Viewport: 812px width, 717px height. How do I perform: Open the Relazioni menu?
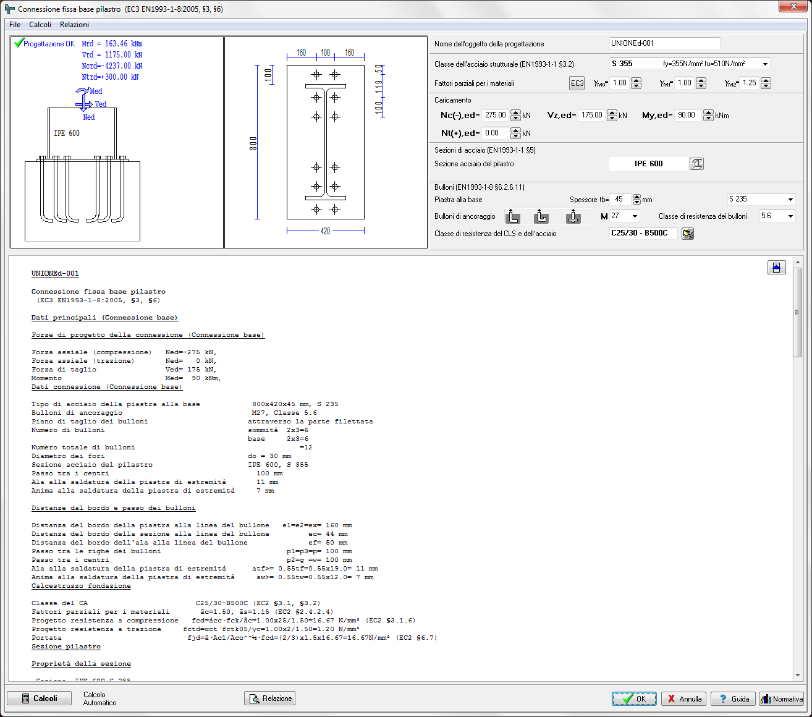click(x=74, y=25)
